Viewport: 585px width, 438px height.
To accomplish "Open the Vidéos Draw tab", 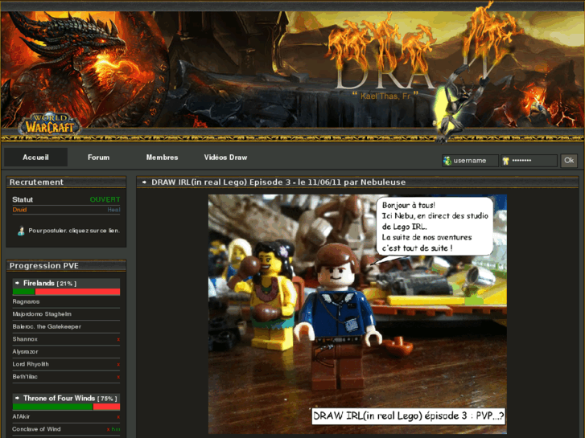I will coord(225,158).
